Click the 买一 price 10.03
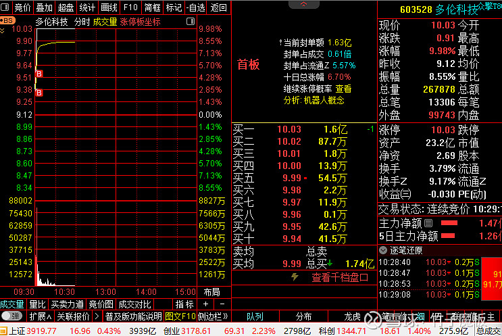Viewport: 502px width, 336px height. pyautogui.click(x=289, y=129)
